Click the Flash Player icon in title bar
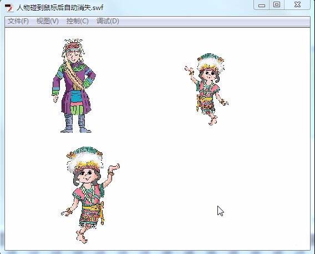Image resolution: width=315 pixels, height=254 pixels. point(9,8)
